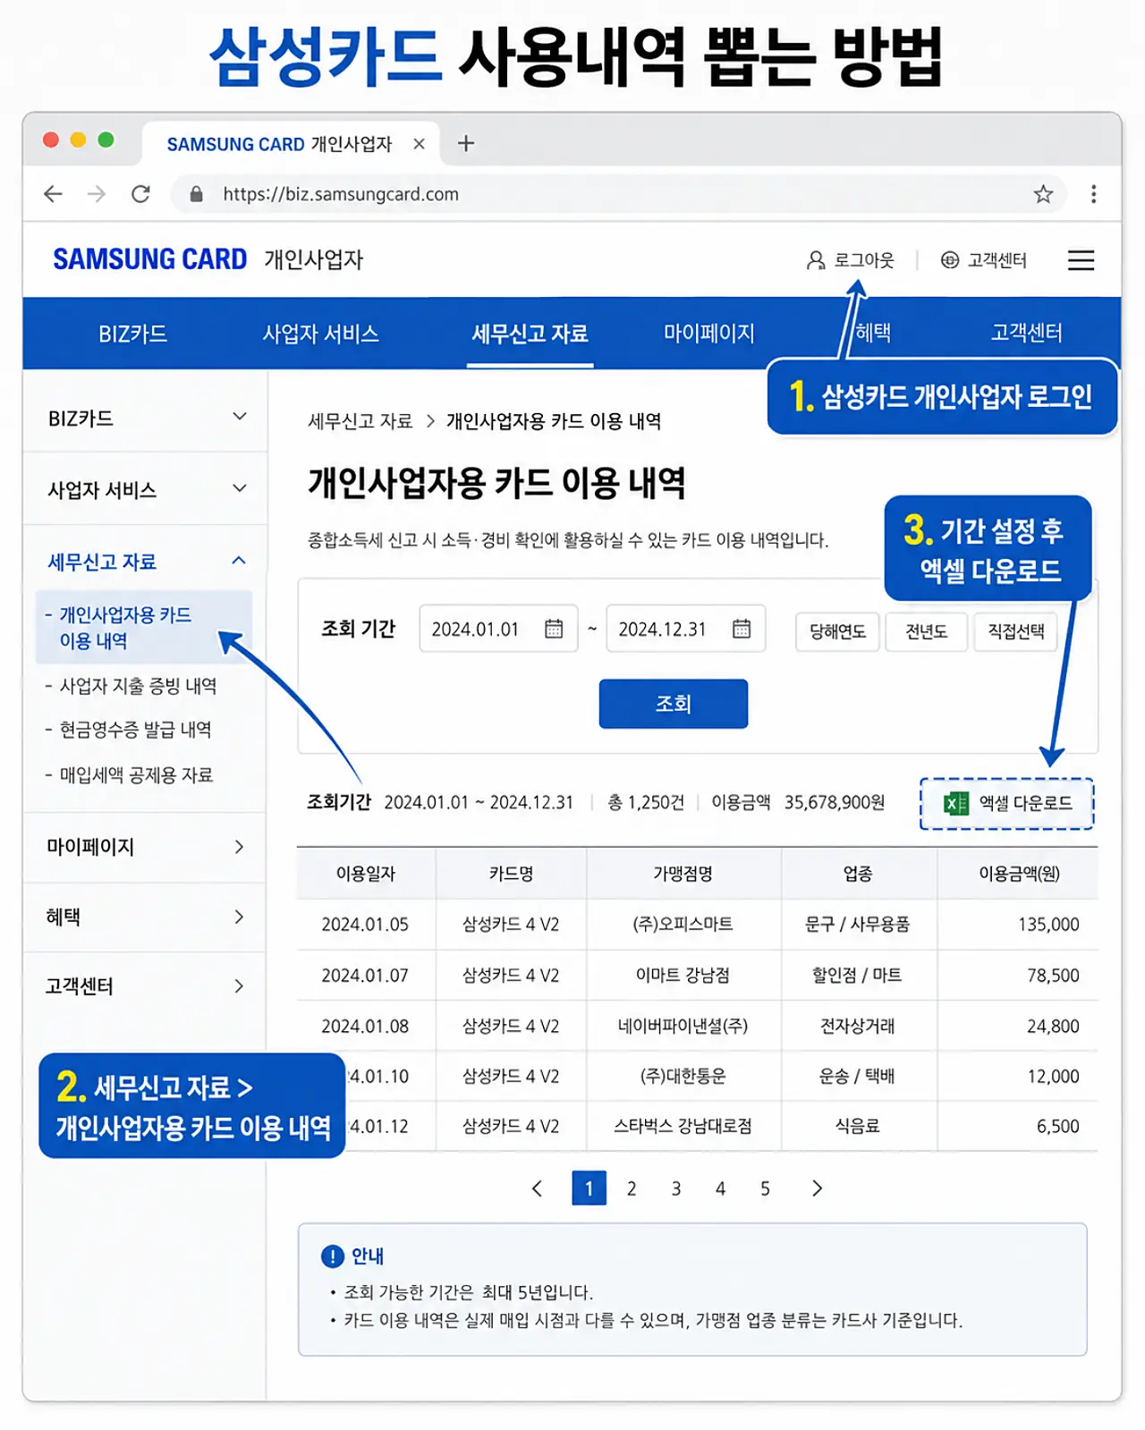
Task: Open the start date calendar icon
Action: coord(554,629)
